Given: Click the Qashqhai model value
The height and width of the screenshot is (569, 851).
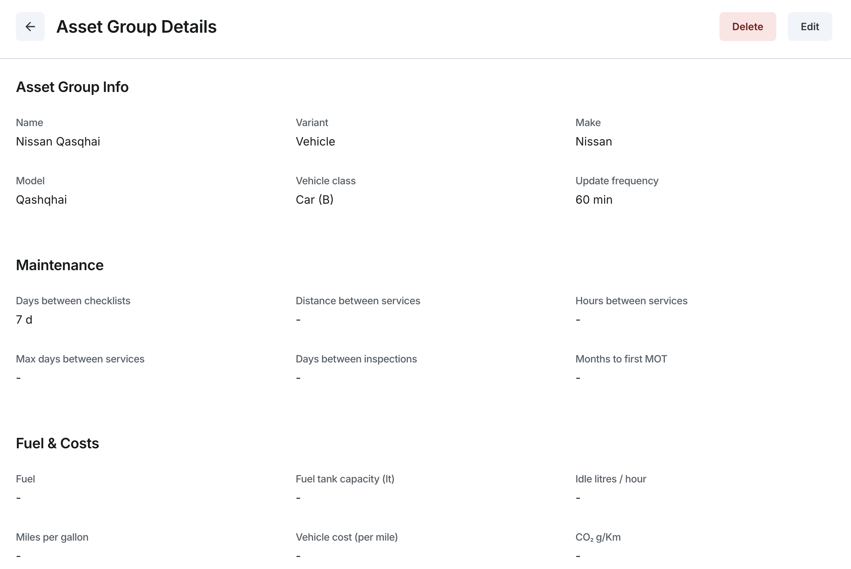Looking at the screenshot, I should coord(41,200).
